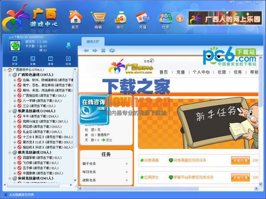Click game list vertical scrollbar down arrow
This screenshot has width=266, height=199.
coord(75,180)
